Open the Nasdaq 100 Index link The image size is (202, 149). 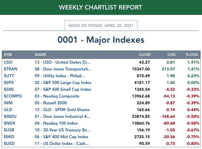click(56, 123)
